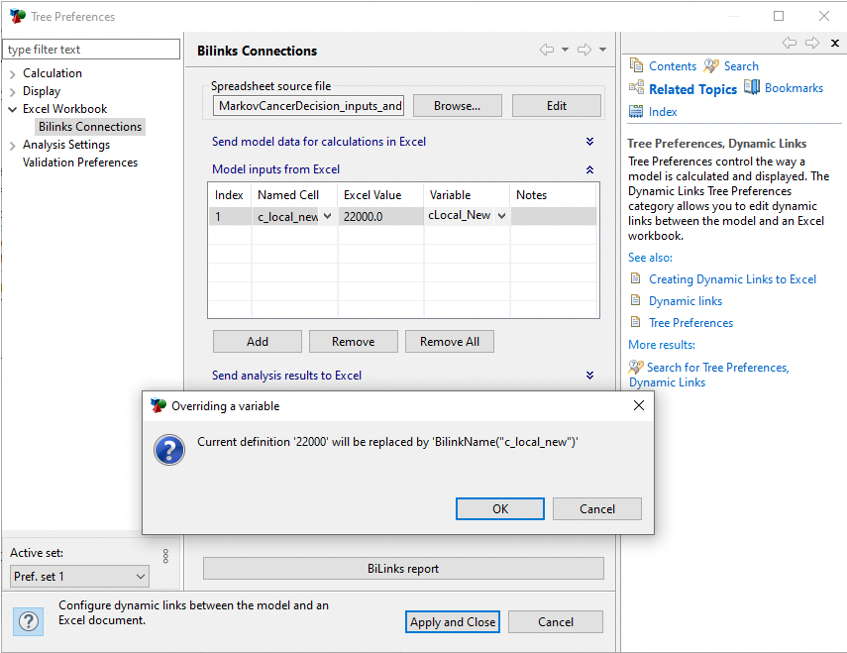Click Cancel in Overriding a variable dialog

pyautogui.click(x=596, y=508)
